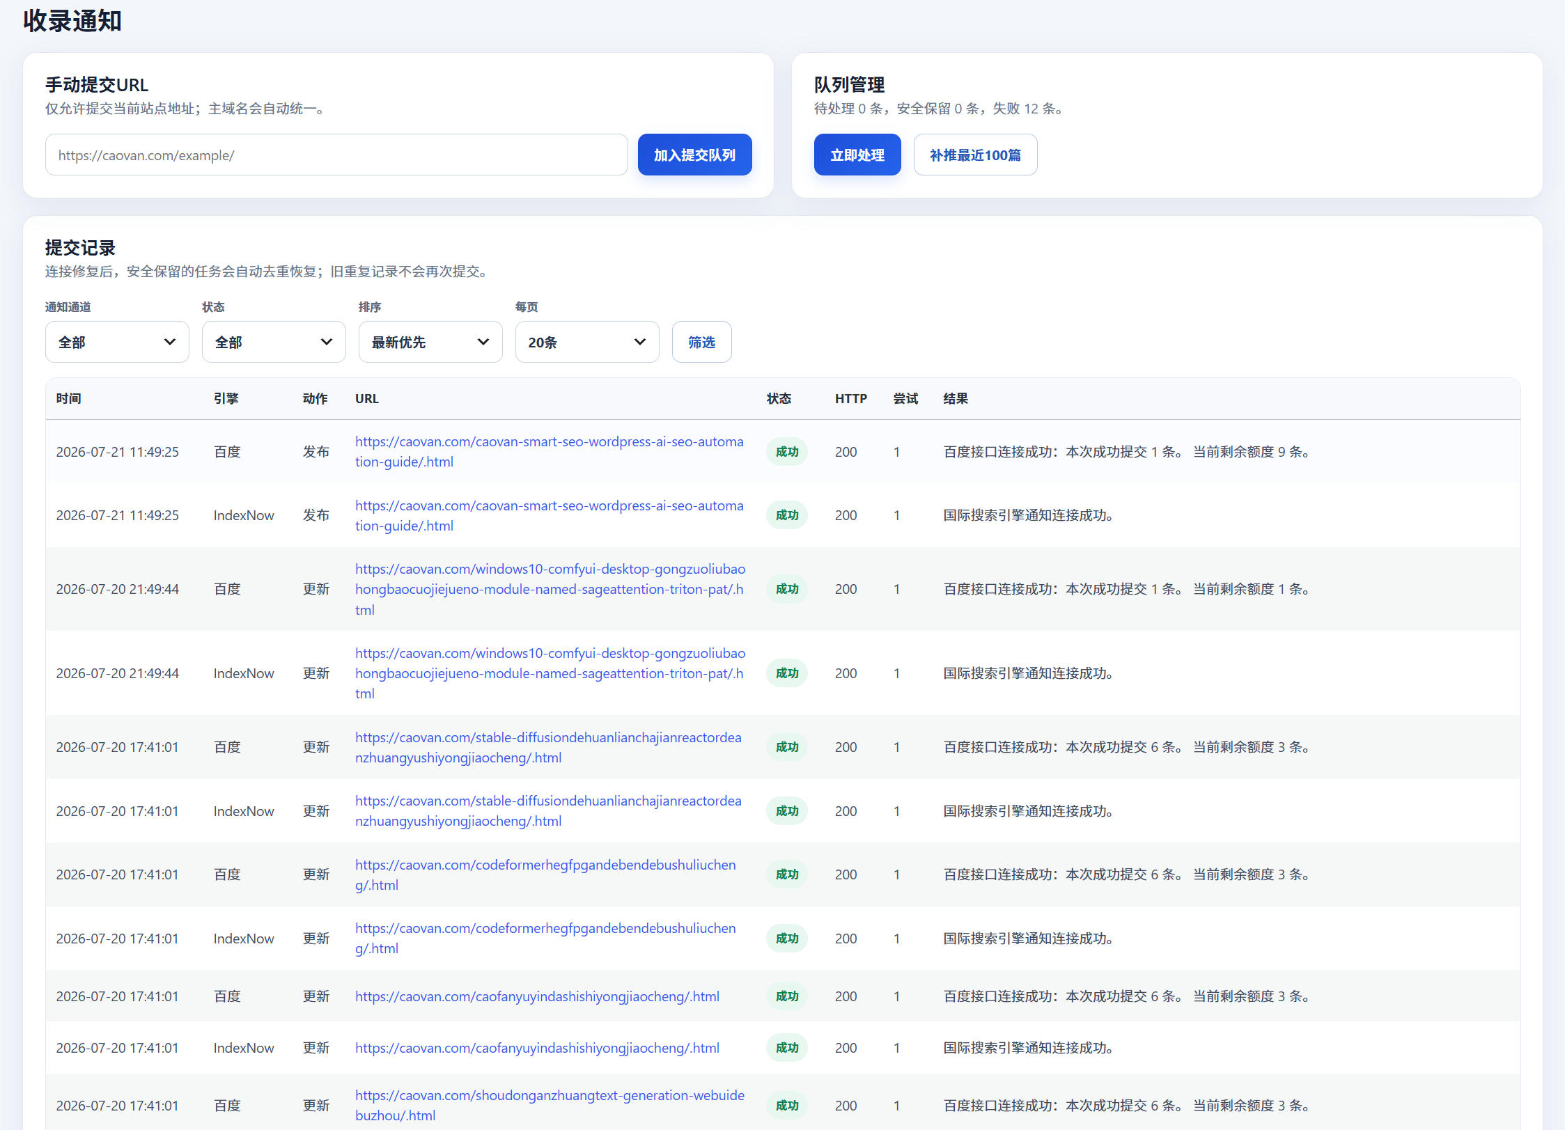Open the 排序 dropdown showing 最新优先

click(x=430, y=342)
